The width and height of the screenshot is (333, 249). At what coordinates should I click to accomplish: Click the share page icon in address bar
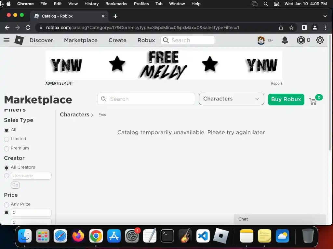281,28
